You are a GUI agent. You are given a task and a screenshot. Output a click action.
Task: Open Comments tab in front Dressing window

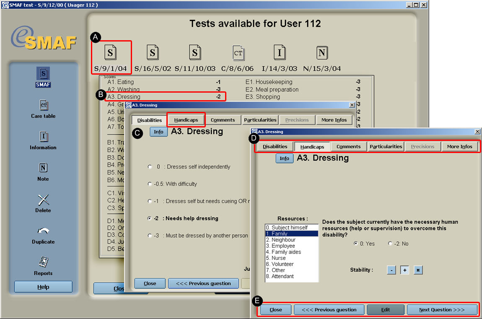(349, 147)
